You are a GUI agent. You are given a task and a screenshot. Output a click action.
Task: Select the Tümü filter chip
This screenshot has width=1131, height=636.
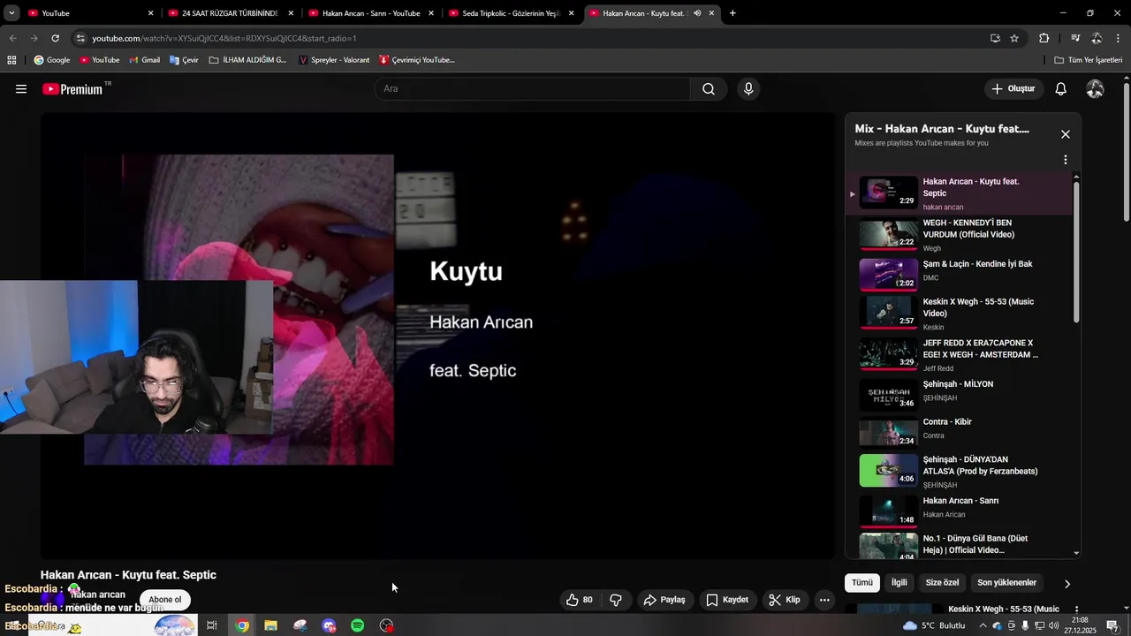[862, 583]
